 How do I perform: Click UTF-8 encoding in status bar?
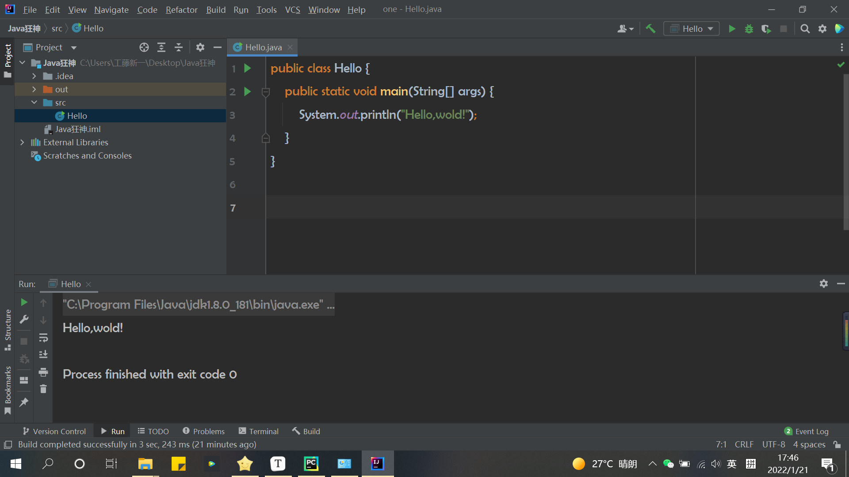point(773,444)
